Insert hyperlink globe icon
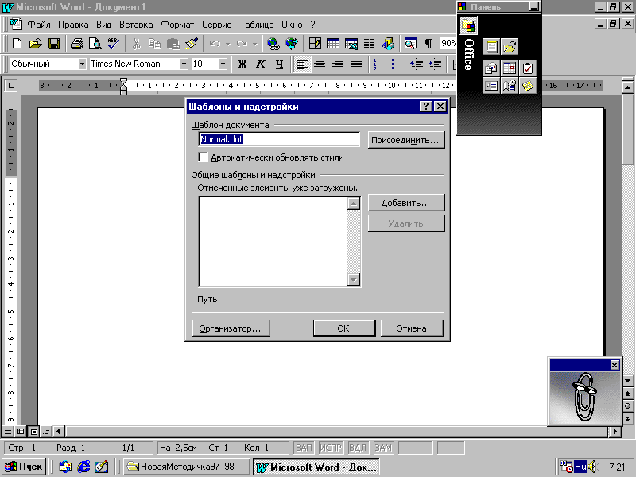This screenshot has height=477, width=636. 273,44
